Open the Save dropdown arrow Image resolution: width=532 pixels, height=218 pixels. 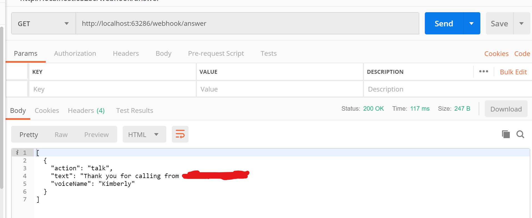pyautogui.click(x=521, y=24)
